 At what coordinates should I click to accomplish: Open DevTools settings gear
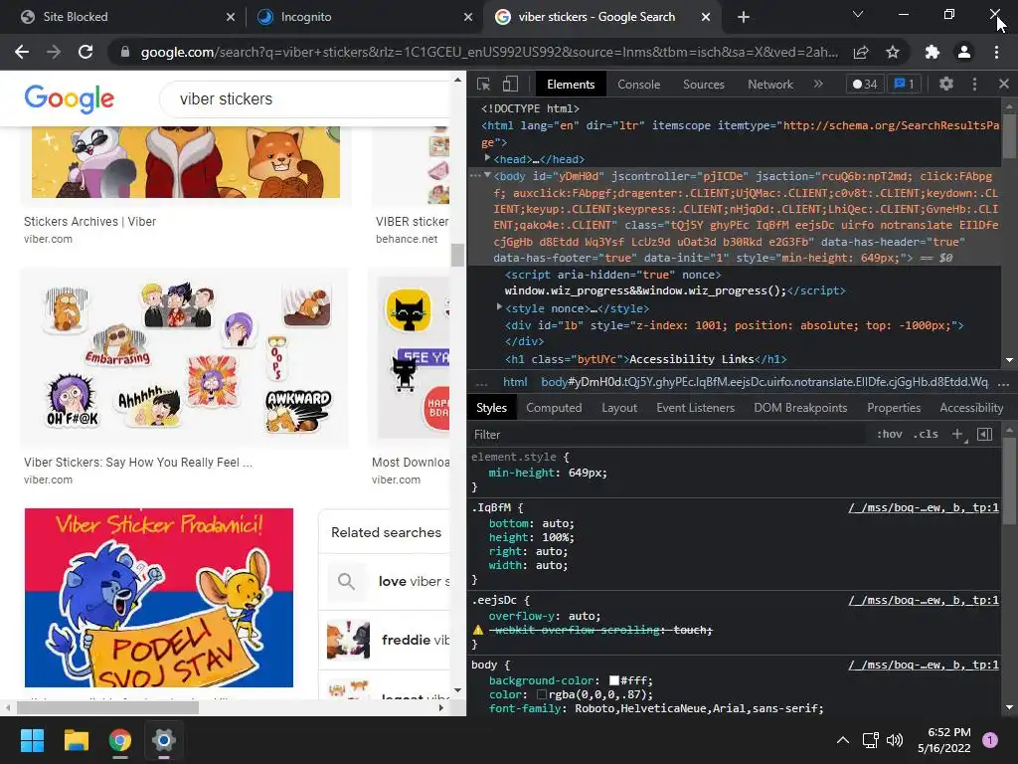coord(946,84)
